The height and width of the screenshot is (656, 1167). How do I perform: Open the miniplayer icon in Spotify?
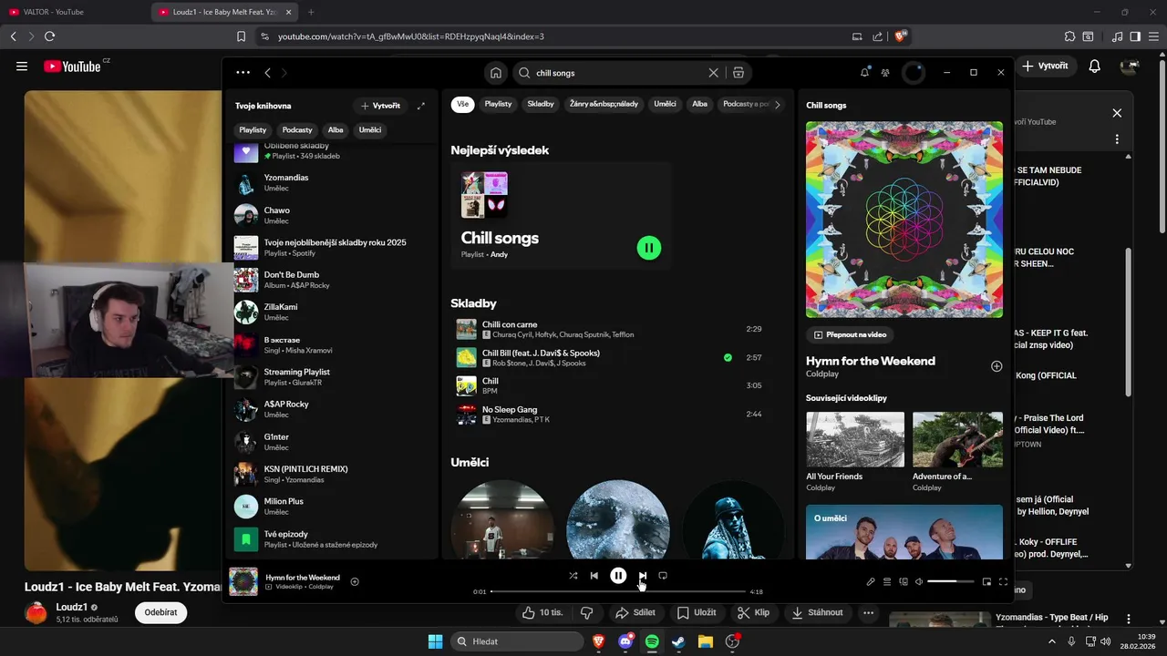pyautogui.click(x=986, y=582)
